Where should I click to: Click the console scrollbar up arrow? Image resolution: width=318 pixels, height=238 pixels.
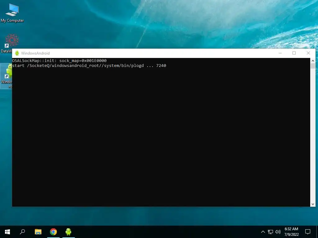(x=313, y=60)
